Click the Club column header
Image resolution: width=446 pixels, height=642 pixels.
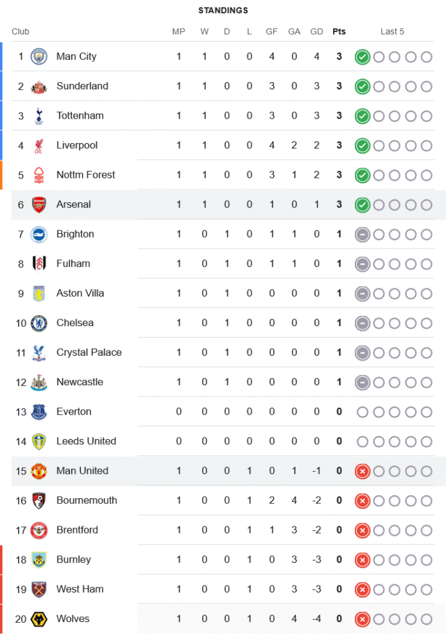tap(21, 31)
